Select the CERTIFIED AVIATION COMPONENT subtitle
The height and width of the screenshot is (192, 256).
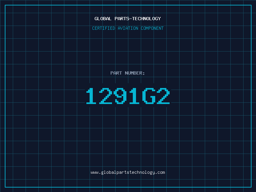point(128,28)
